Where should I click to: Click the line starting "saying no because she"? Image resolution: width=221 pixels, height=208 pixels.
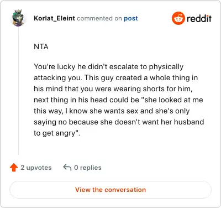119,122
